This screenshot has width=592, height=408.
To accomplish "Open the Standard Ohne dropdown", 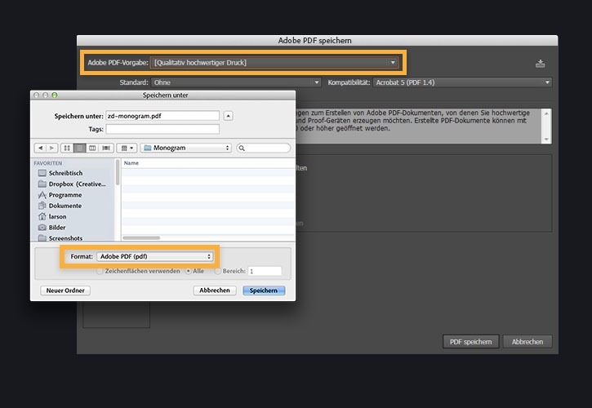I will [236, 82].
